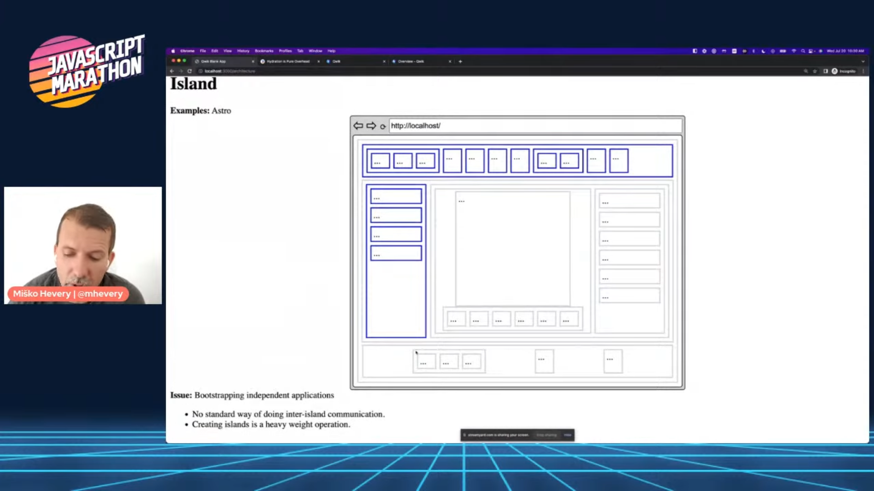Click the Wi-Fi status icon

coord(794,51)
